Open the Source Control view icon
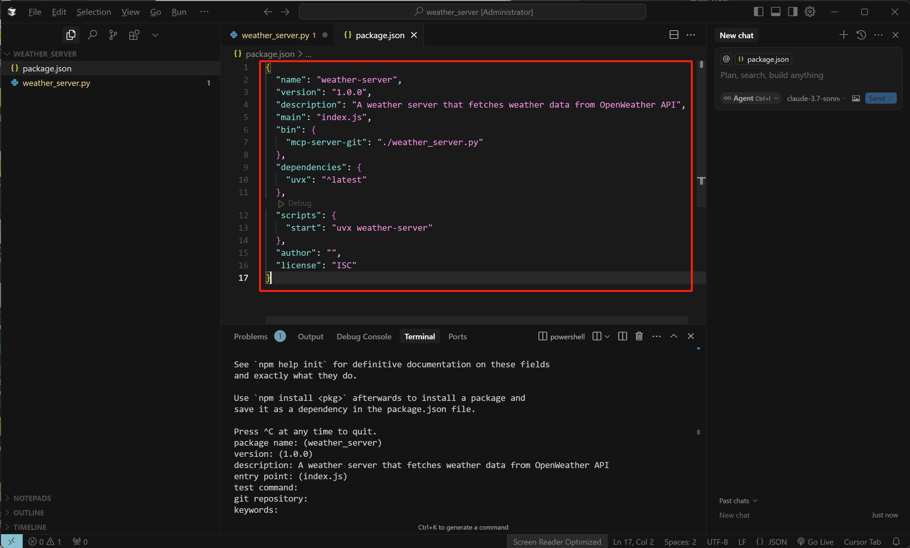The height and width of the screenshot is (548, 910). (x=113, y=35)
